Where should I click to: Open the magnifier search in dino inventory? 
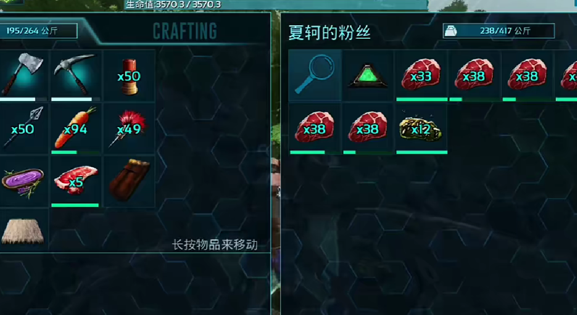pos(315,76)
